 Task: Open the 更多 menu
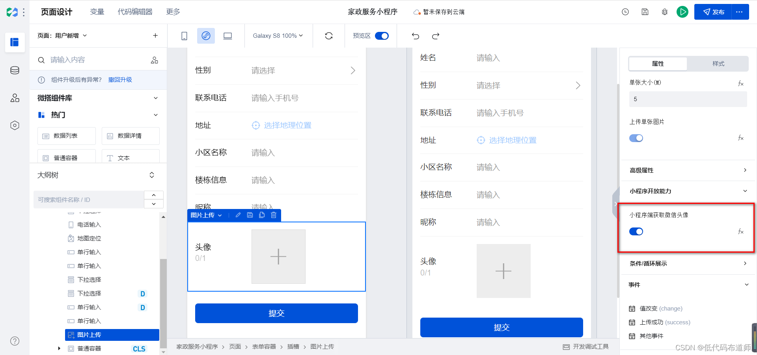tap(173, 12)
